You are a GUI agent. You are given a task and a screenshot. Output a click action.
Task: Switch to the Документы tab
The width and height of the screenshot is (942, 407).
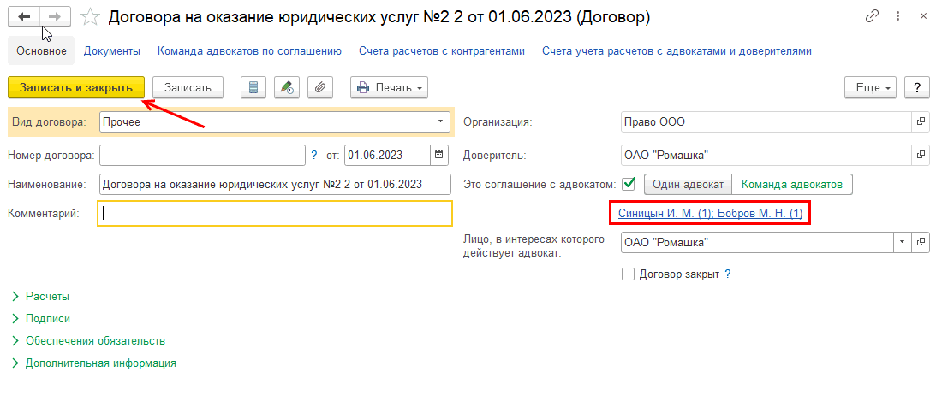[x=112, y=51]
